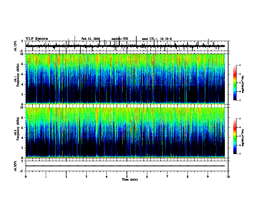
Task: Click the "VLF Spectra" title text
Action: 37,39
